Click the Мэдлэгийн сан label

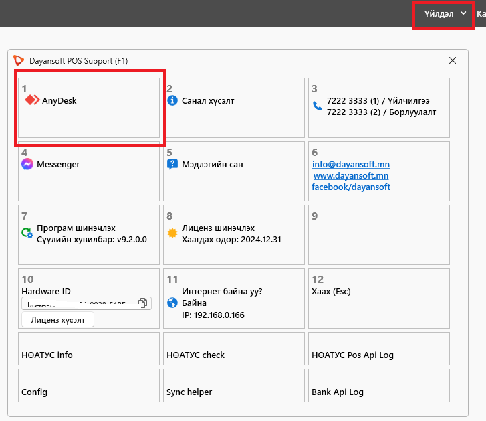213,165
